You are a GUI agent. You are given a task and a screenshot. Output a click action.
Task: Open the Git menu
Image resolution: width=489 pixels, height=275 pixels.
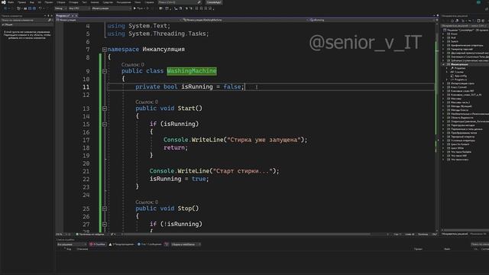[x=39, y=2]
